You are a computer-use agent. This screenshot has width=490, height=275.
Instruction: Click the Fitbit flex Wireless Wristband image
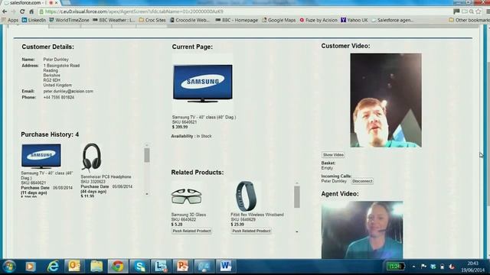[x=246, y=196]
